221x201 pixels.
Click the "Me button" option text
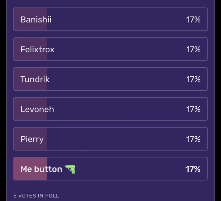coord(41,169)
